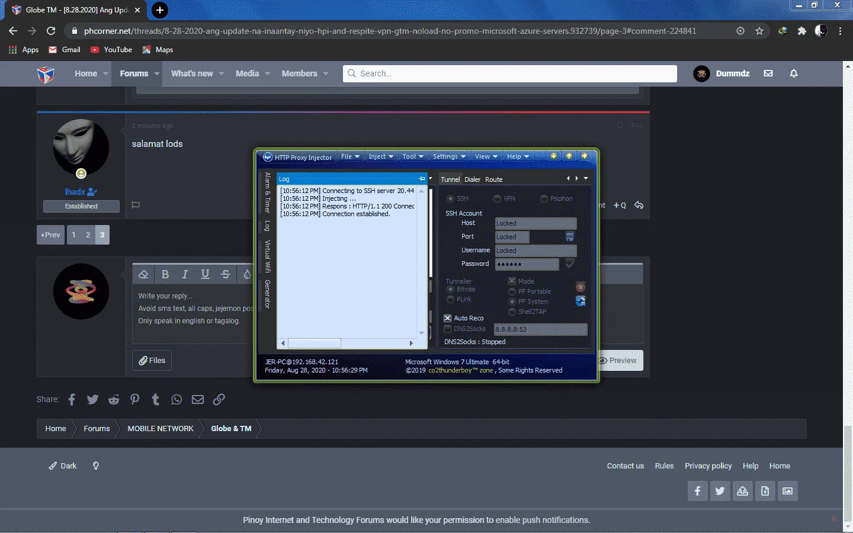Image resolution: width=853 pixels, height=533 pixels.
Task: Select the SSH radio button
Action: (x=451, y=198)
